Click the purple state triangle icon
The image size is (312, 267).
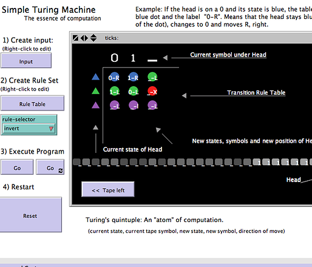[x=95, y=105]
